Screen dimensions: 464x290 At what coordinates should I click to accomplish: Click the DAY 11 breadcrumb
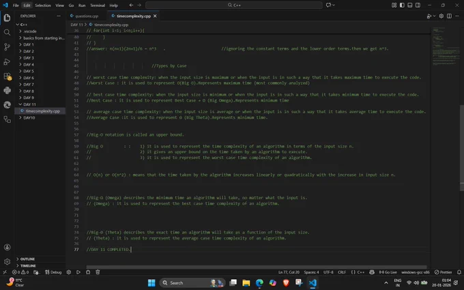click(76, 25)
